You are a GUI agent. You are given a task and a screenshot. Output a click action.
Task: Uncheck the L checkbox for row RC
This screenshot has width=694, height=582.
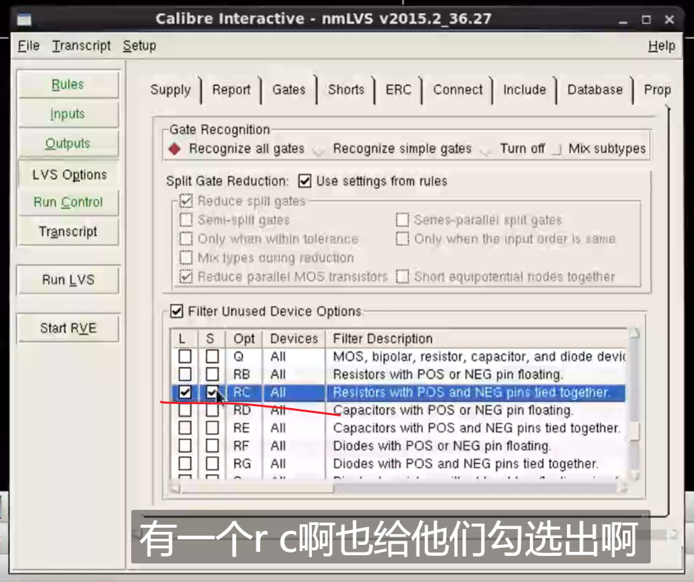[185, 392]
